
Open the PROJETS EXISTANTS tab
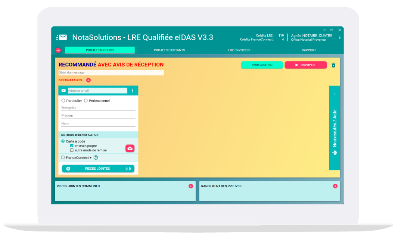tap(169, 50)
